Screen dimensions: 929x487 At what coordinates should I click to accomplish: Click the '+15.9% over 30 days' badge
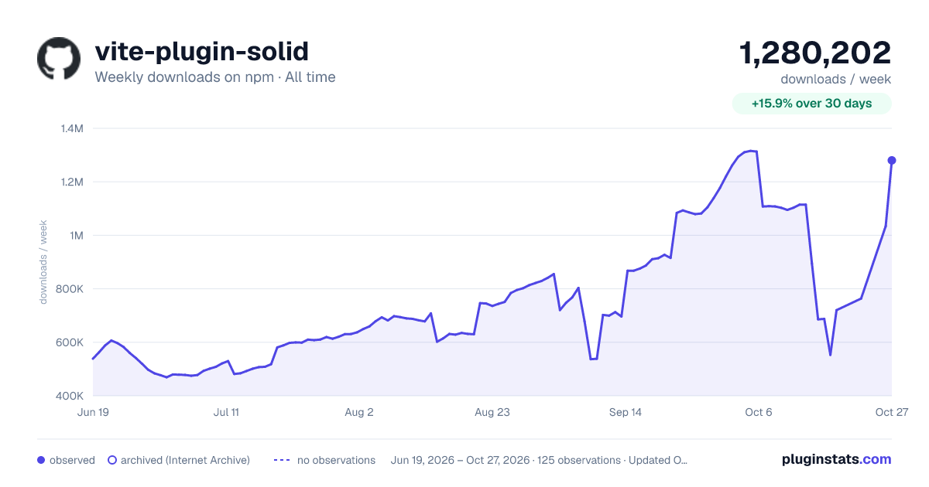pos(812,104)
